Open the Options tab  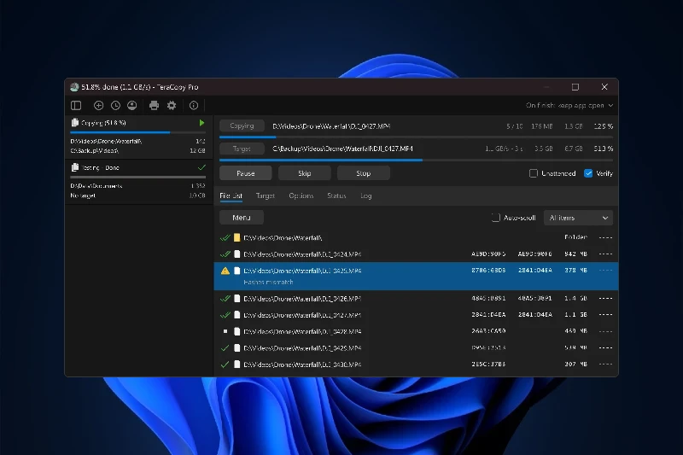pos(301,196)
